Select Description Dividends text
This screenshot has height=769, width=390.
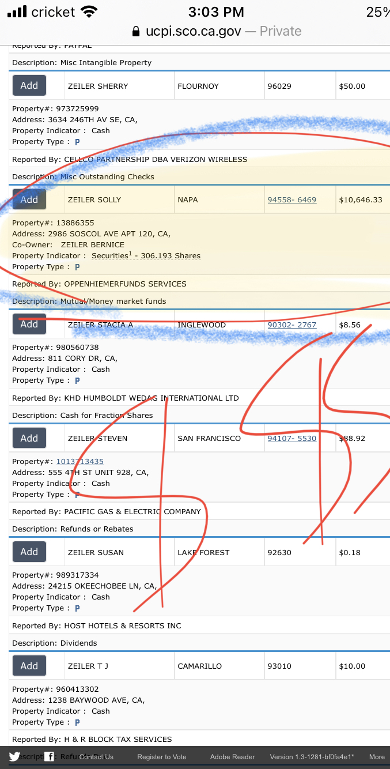[x=55, y=643]
